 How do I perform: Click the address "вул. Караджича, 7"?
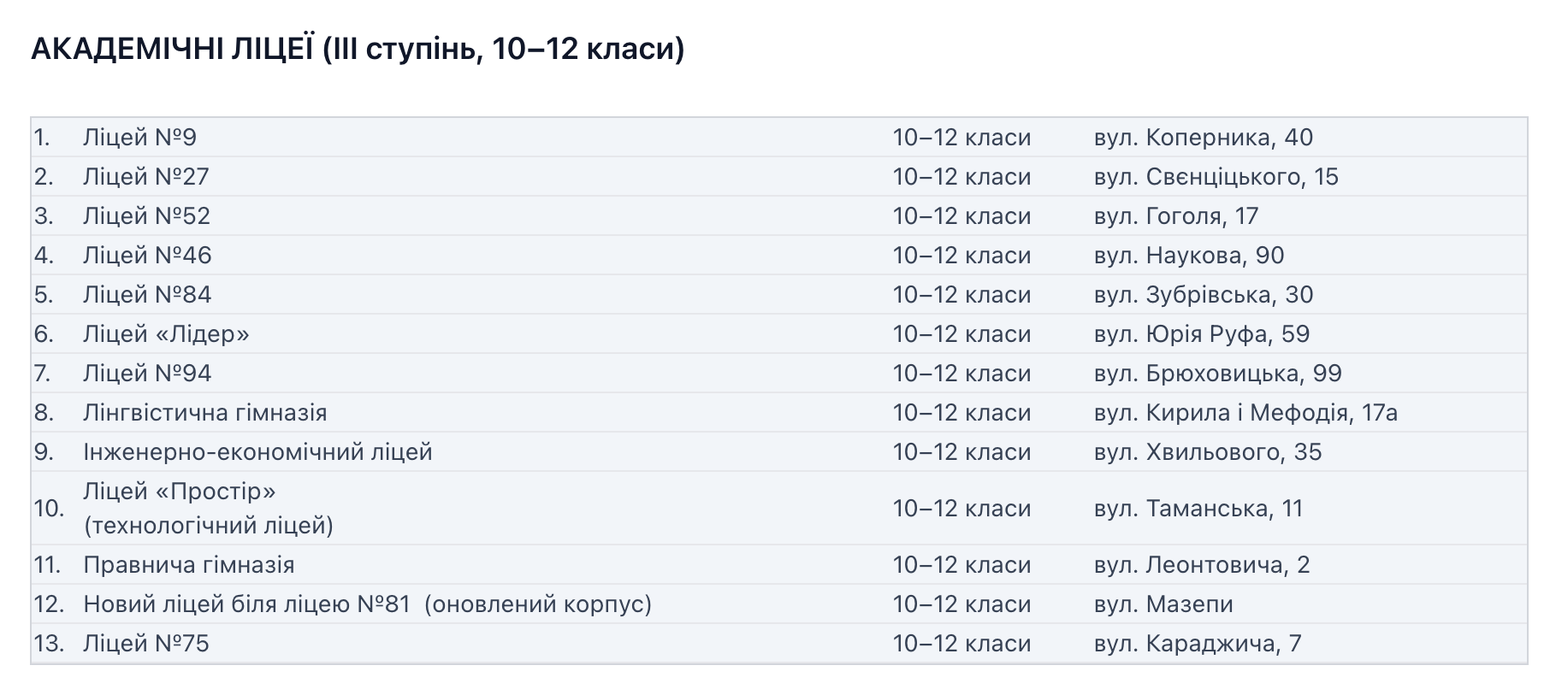[x=1197, y=644]
